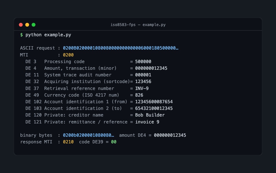Click the DE 102 value '12345600087654'
Screen dimensions: 276x173
point(154,102)
